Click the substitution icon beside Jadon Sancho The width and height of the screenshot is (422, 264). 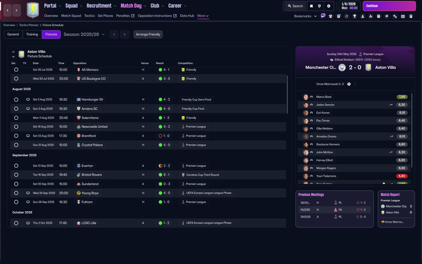(x=391, y=105)
